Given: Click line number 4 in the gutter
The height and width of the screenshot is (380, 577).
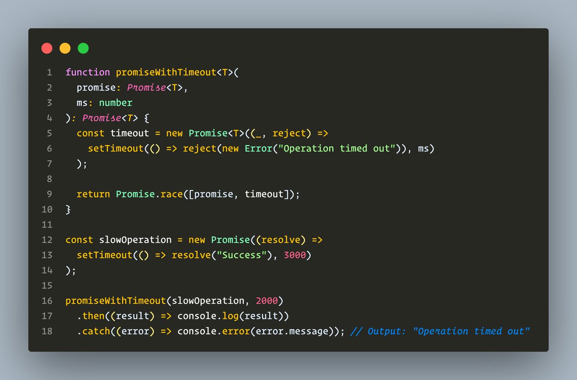Looking at the screenshot, I should [49, 118].
